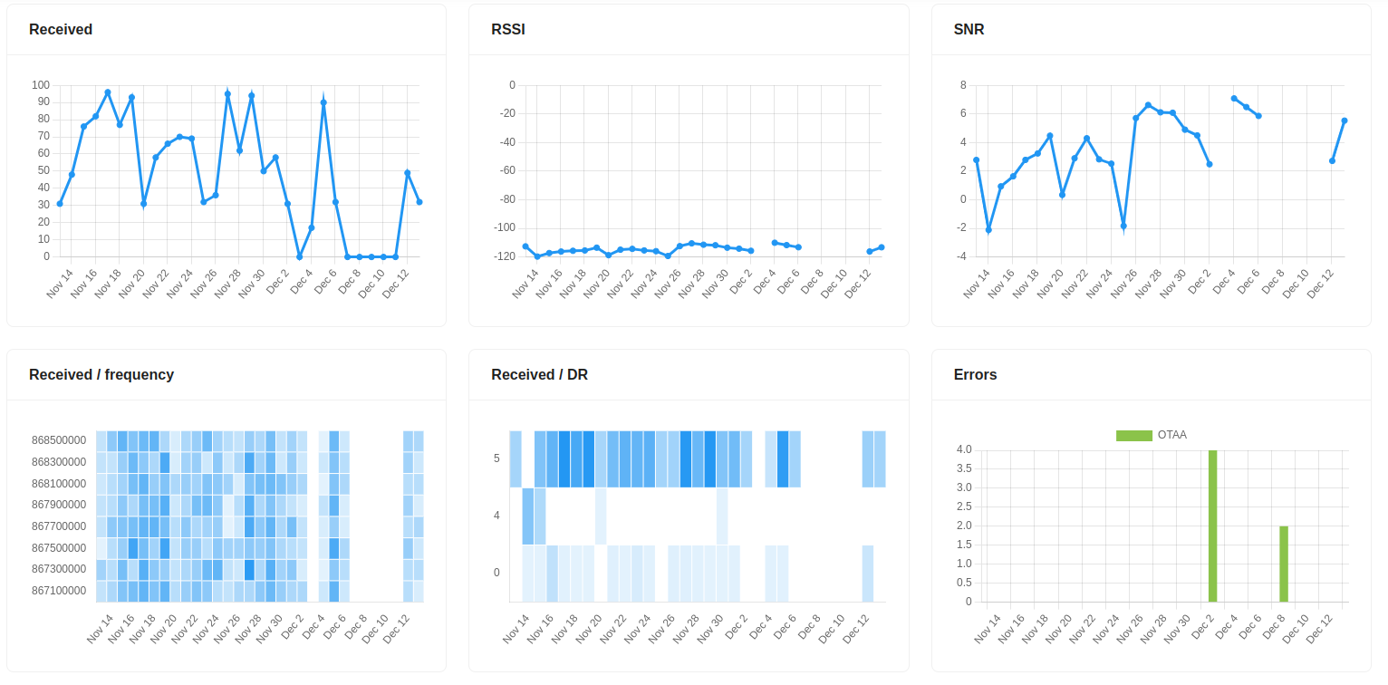The width and height of the screenshot is (1388, 685).
Task: Click the DR axis label 4
Action: [496, 516]
